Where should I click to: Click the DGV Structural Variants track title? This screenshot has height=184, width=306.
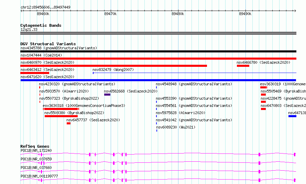pyautogui.click(x=48, y=44)
